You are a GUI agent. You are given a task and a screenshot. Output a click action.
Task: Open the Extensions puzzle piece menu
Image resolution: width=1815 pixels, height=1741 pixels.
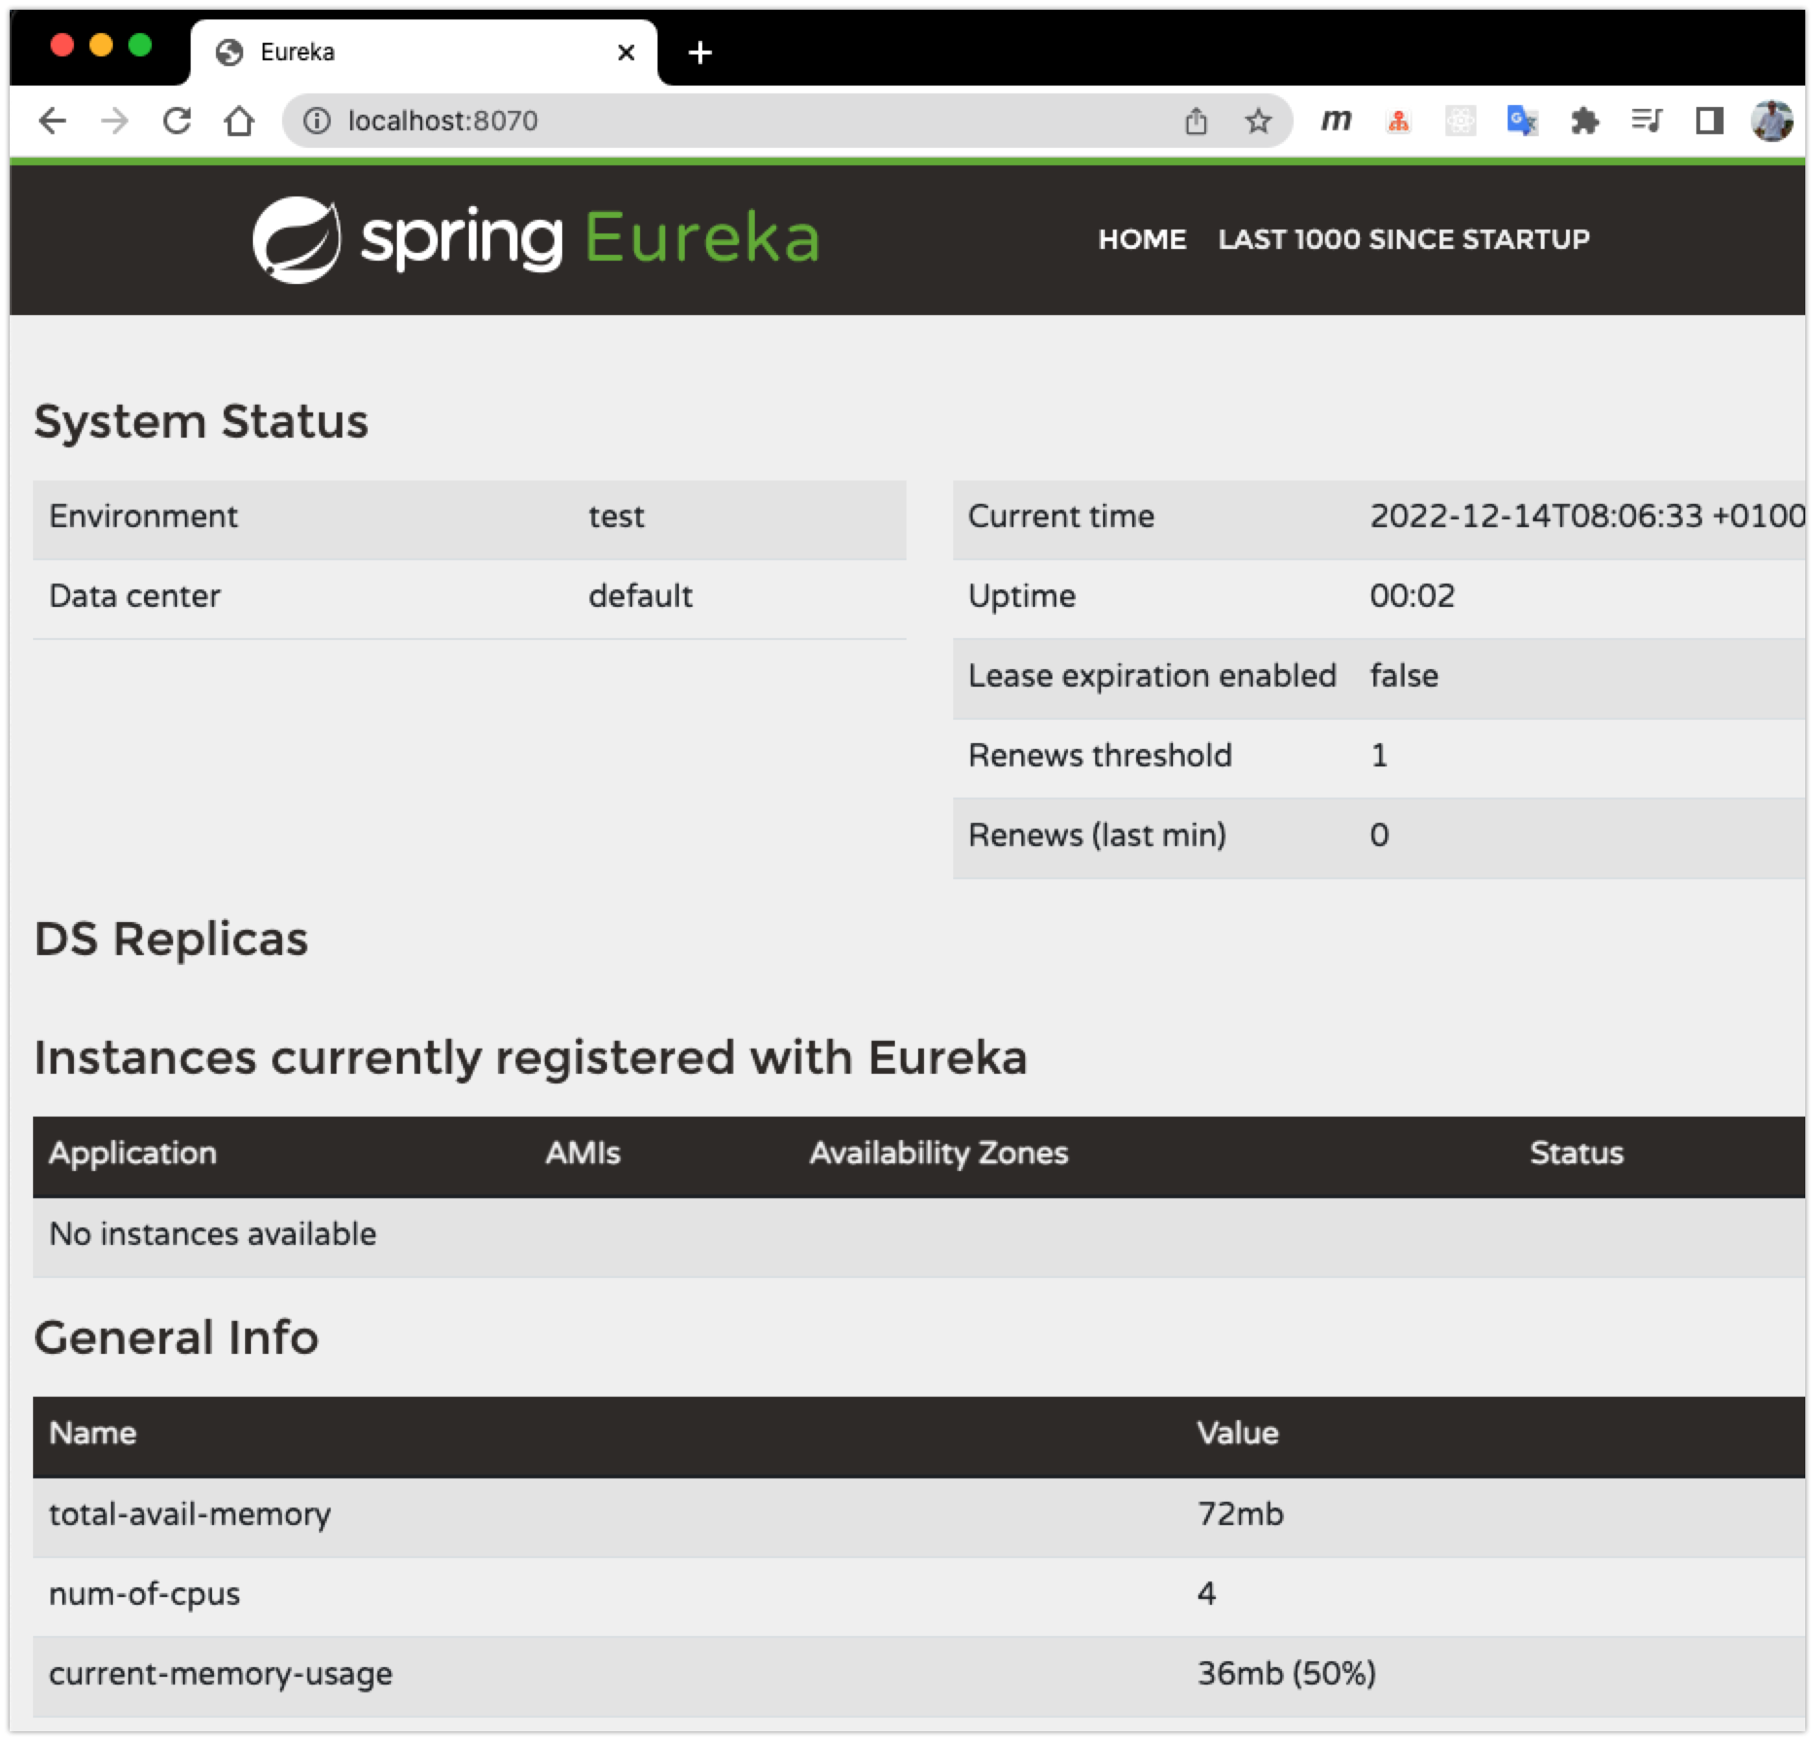[x=1585, y=121]
